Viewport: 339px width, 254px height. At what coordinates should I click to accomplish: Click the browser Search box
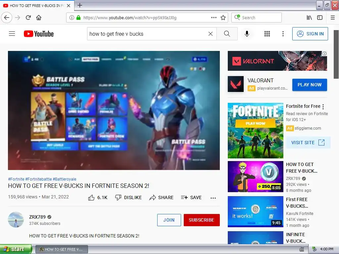(257, 18)
